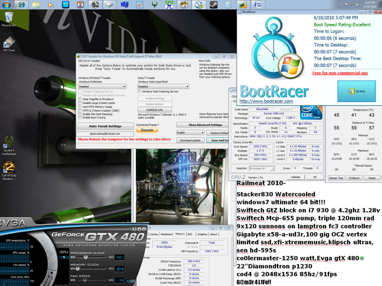
Task: Click the volume speaker tray icon
Action: (358, 4)
